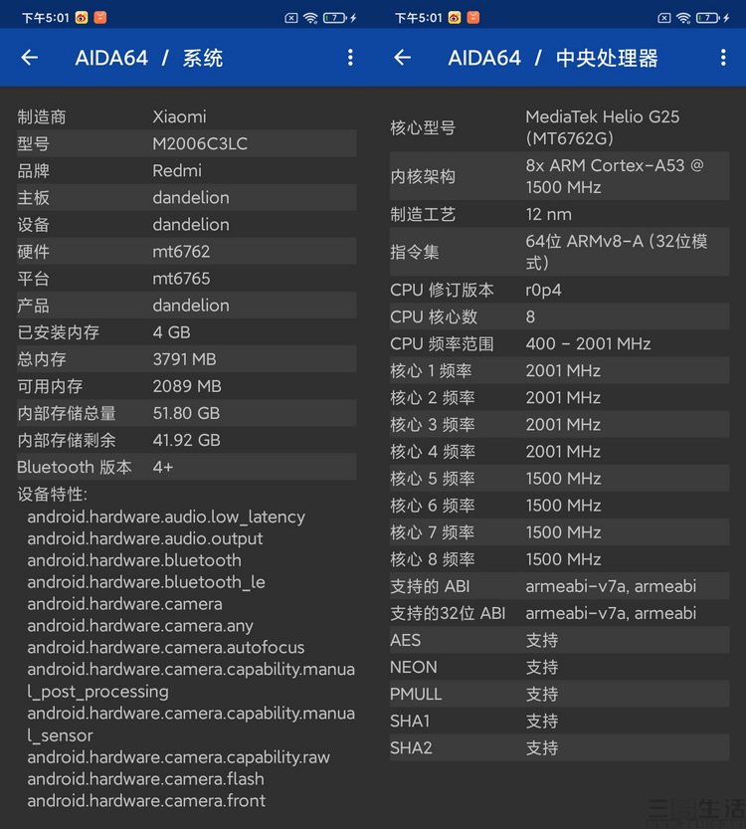Tap battery icon in right status bar

(708, 18)
